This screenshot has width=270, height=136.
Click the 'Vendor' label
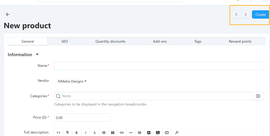point(43,80)
